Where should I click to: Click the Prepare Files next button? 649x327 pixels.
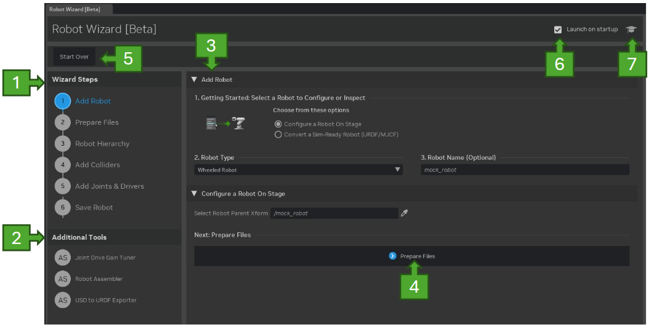pyautogui.click(x=412, y=256)
